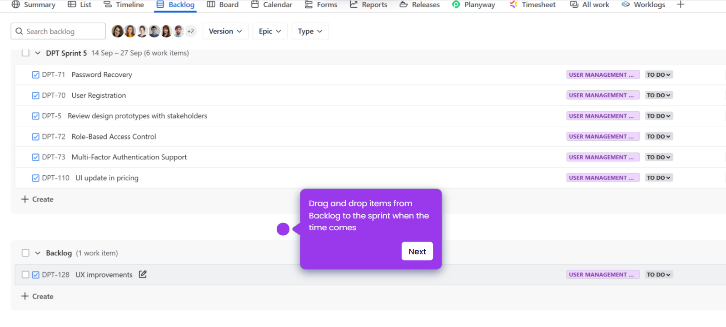Edit the UX improvements title via pencil icon
Viewport: 726px width, 327px height.
143,274
